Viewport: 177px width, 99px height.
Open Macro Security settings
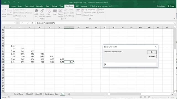[20, 16]
